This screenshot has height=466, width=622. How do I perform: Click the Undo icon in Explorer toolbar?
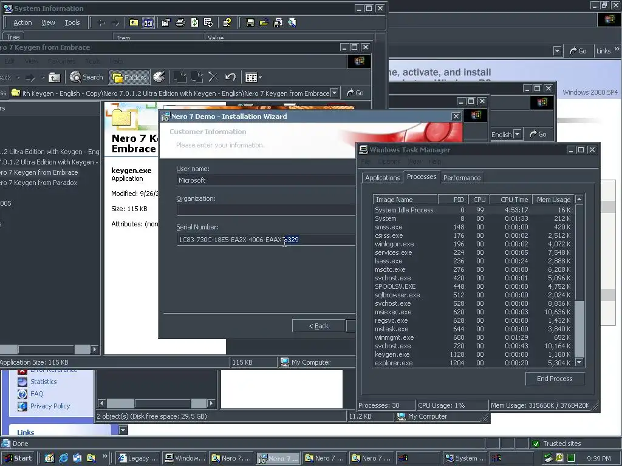(x=230, y=77)
